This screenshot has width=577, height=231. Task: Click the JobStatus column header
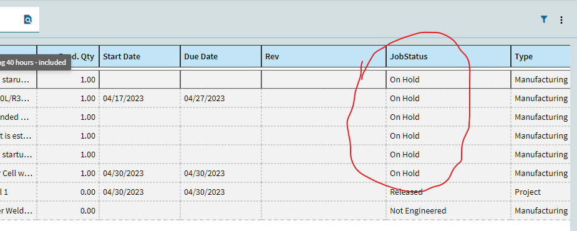[449, 56]
